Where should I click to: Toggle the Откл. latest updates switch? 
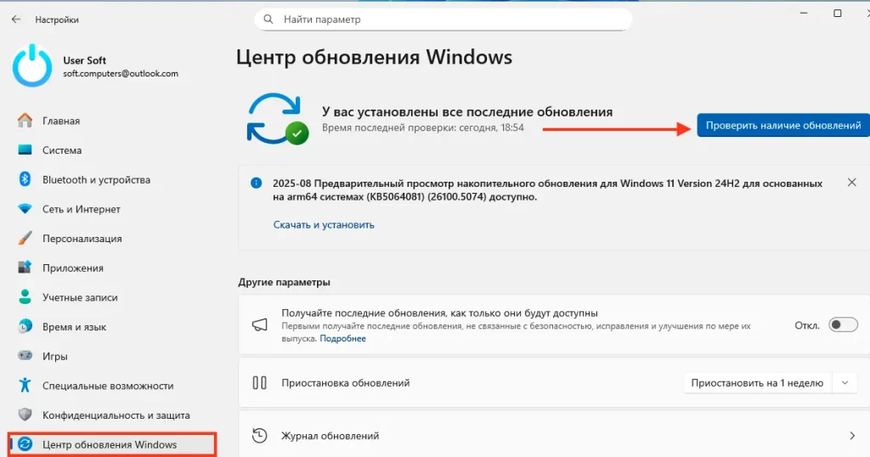tap(843, 325)
